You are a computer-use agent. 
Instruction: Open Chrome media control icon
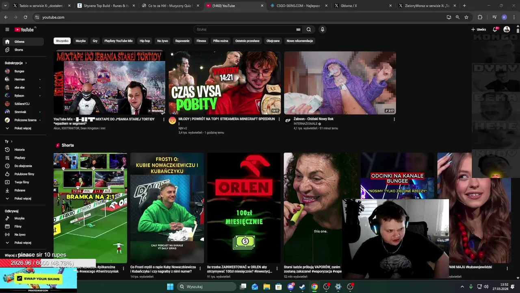494,17
